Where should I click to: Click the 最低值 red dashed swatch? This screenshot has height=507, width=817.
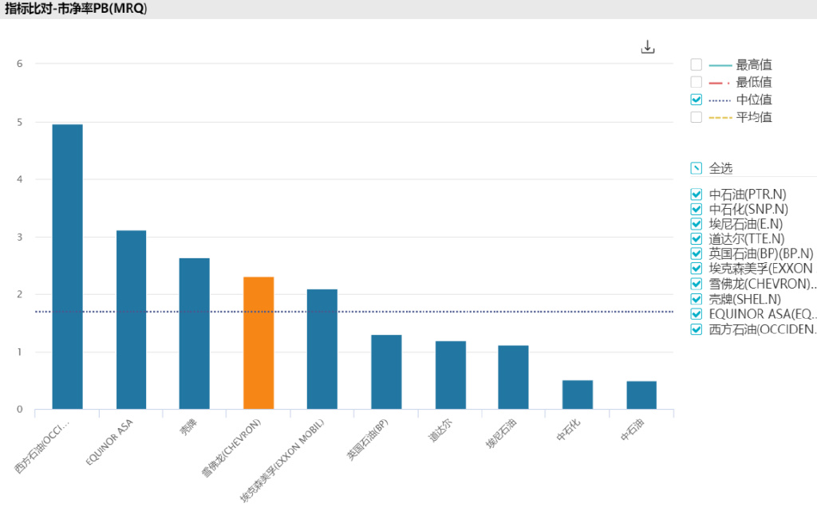(720, 83)
